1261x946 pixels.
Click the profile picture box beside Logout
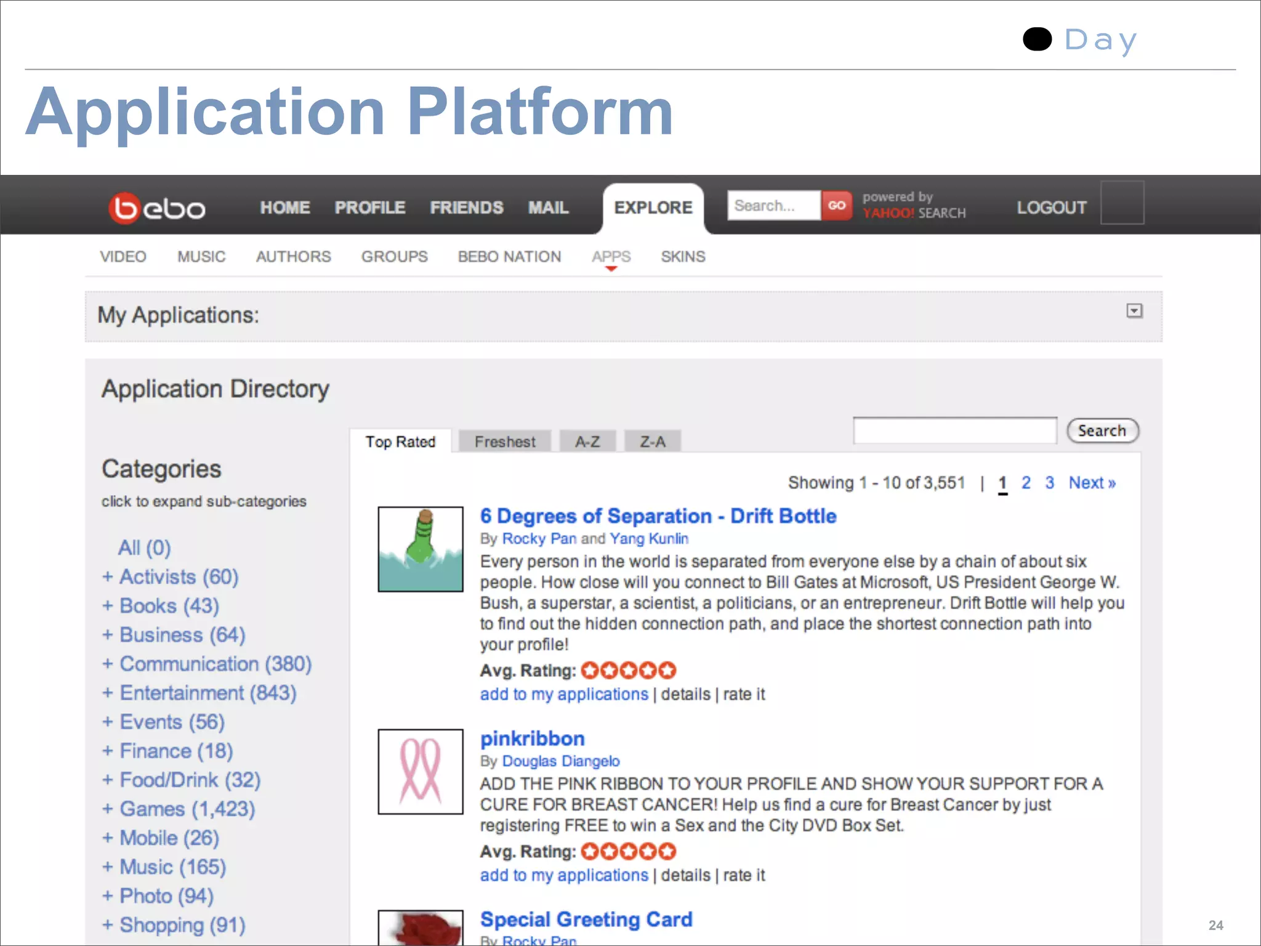(1122, 203)
